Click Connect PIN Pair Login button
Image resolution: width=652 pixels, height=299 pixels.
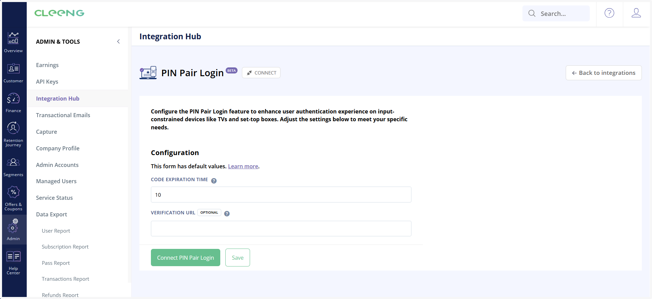[185, 258]
